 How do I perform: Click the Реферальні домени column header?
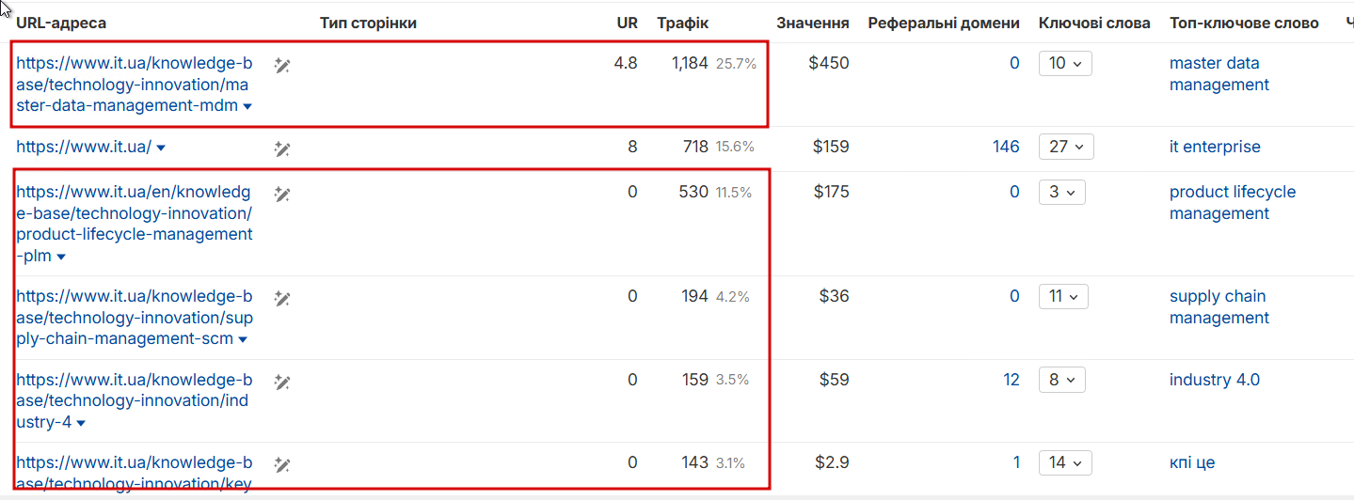(943, 23)
